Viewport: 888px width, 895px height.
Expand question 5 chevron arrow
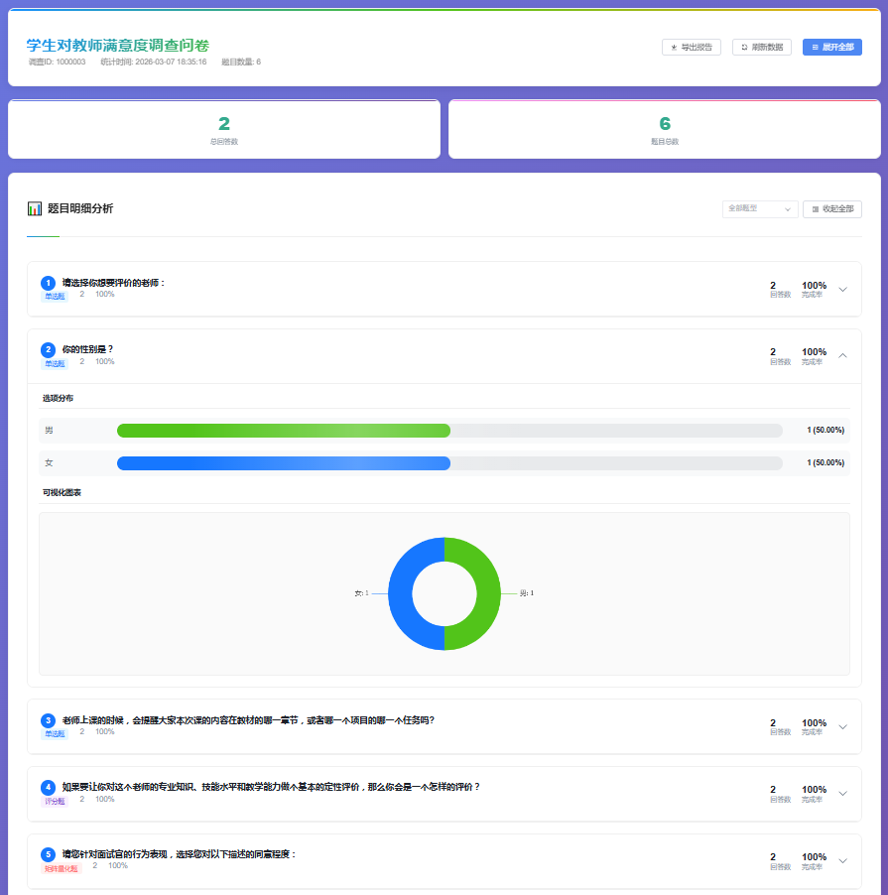click(842, 860)
